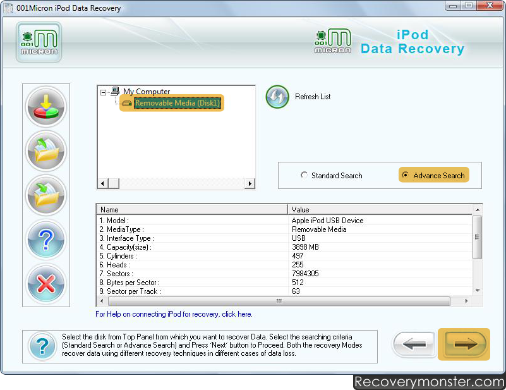
Task: Open help via sidebar question mark icon
Action: click(46, 240)
